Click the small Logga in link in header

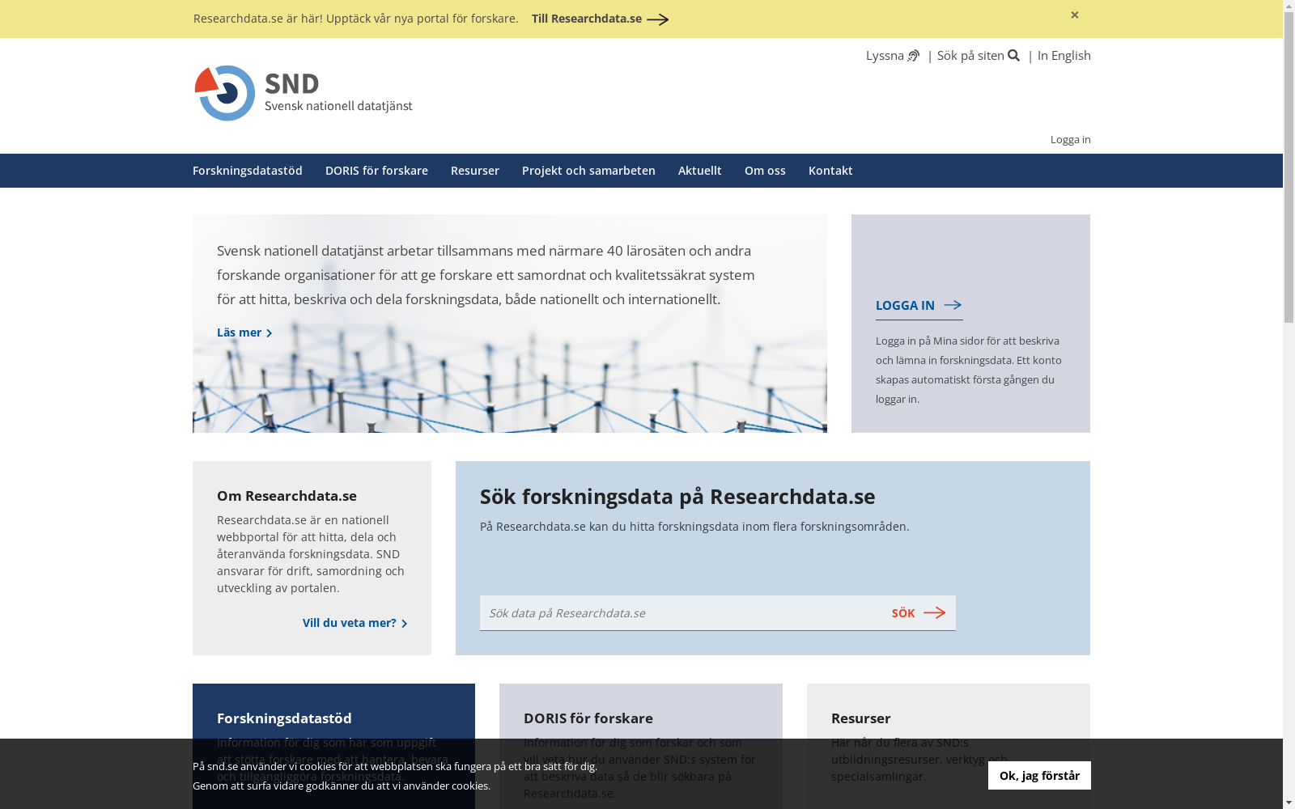1070,139
